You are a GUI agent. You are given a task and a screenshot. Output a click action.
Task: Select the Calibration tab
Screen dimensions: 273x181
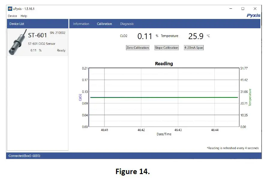[x=104, y=24]
